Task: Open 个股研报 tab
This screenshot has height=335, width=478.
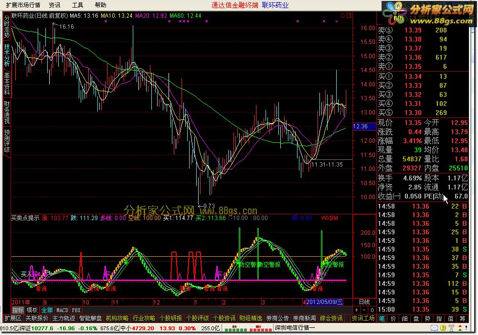Action: coord(171,318)
